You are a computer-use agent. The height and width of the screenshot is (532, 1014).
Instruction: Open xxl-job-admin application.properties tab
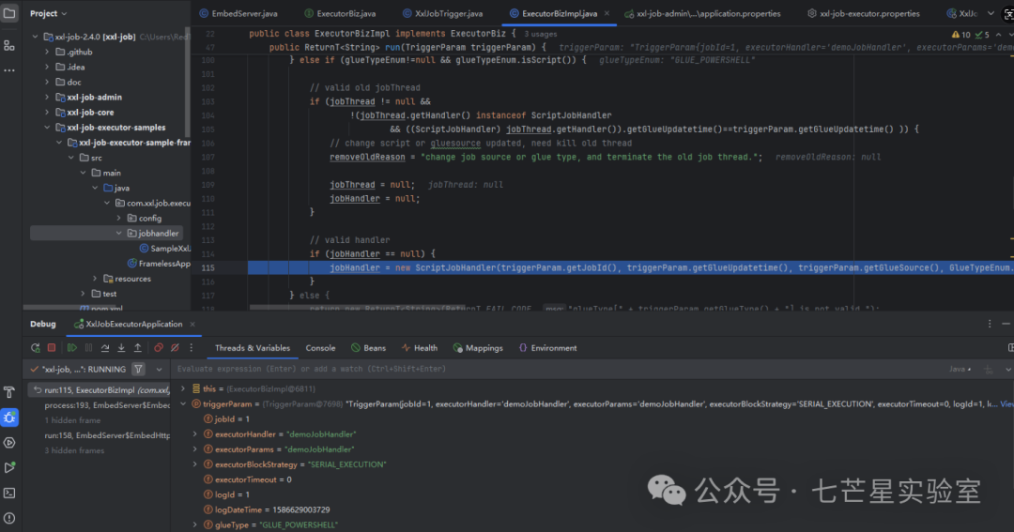(703, 13)
